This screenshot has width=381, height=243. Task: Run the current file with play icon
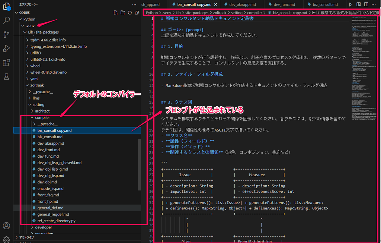coord(350,4)
